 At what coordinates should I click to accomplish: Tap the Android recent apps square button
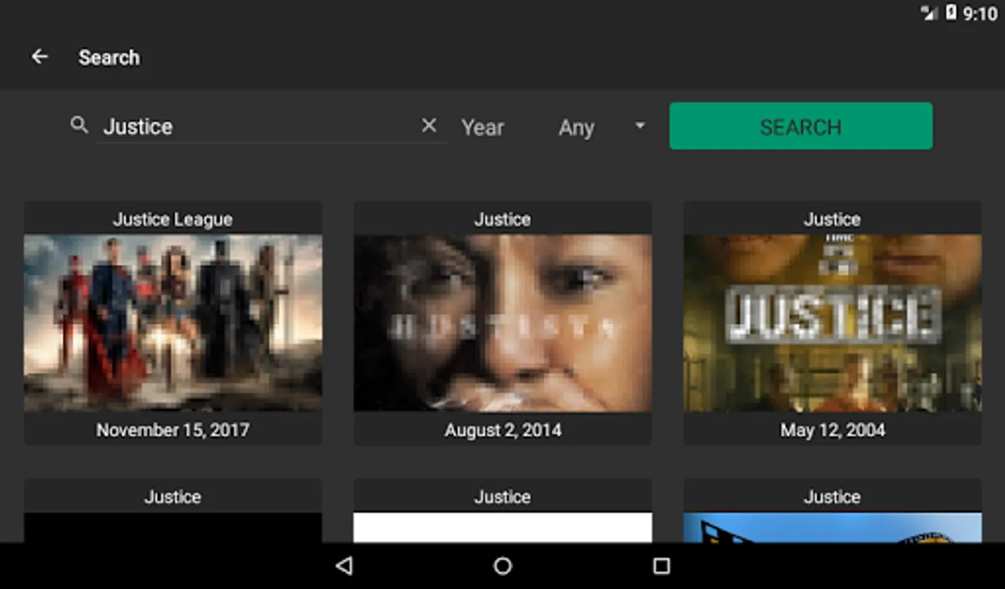[x=661, y=566]
